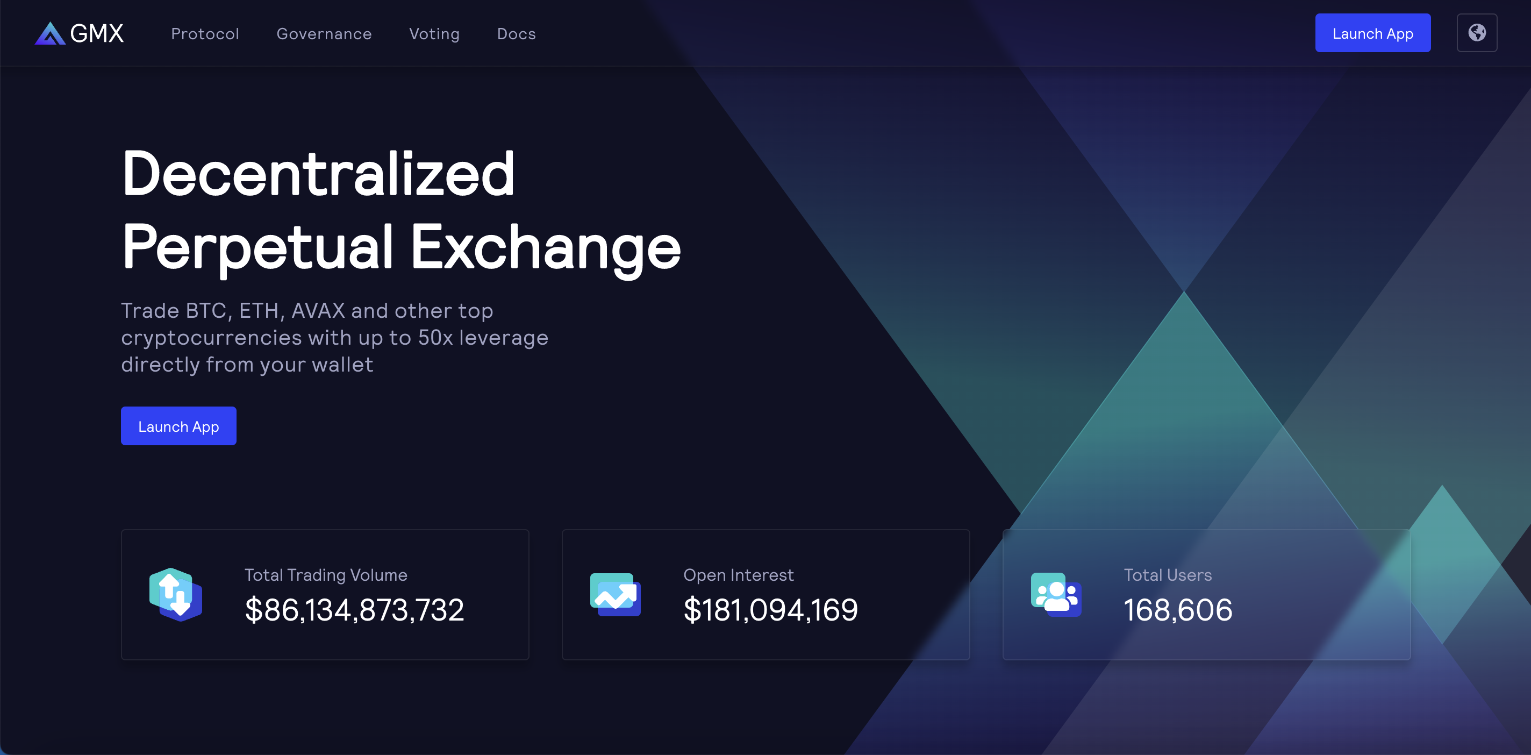
Task: Click the Launch App button hero
Action: (x=178, y=426)
